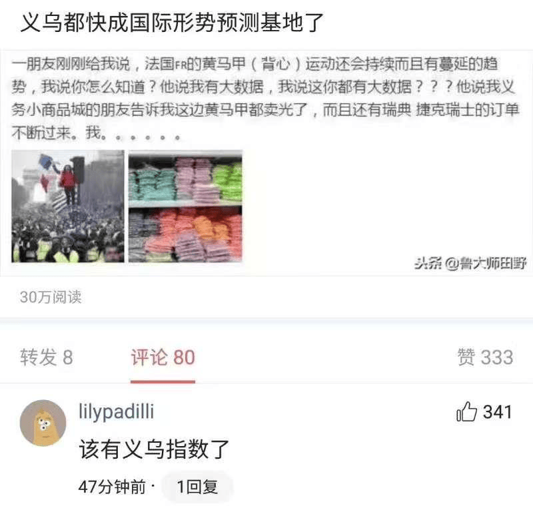
Task: Click the 头条 @鲁大师田野 watermark
Action: [470, 264]
